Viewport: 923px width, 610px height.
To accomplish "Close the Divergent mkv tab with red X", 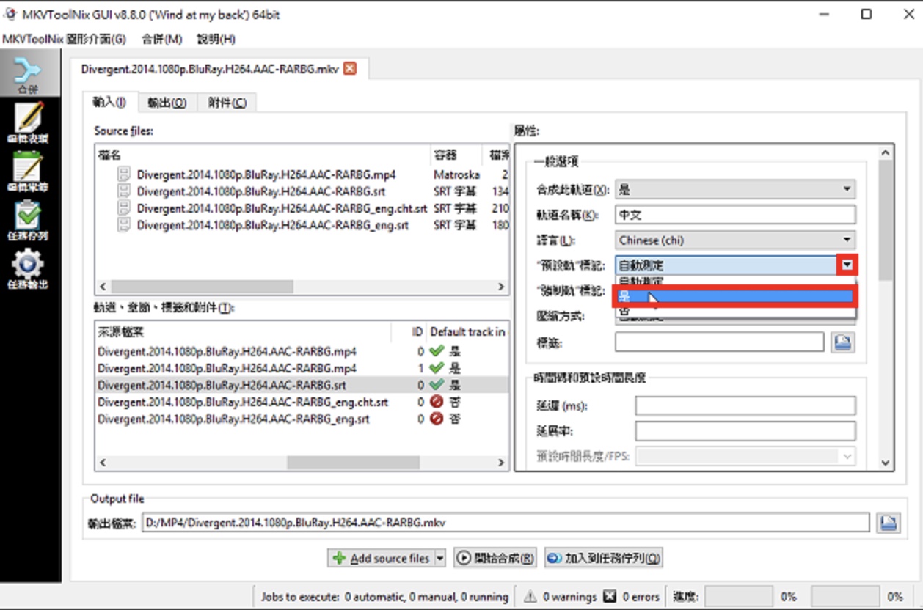I will coord(350,68).
